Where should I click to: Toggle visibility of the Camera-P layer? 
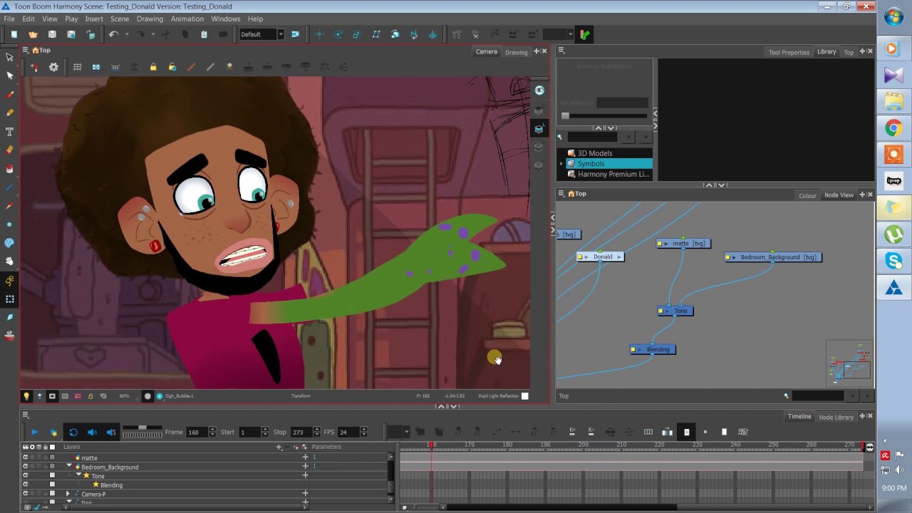(x=26, y=493)
